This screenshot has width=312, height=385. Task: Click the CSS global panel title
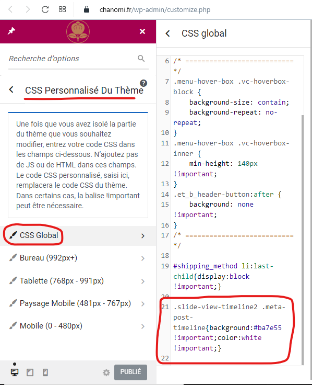click(x=204, y=33)
